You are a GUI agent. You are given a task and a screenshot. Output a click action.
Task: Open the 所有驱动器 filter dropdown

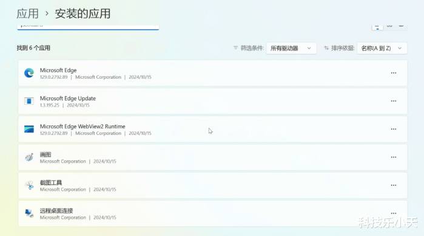tap(291, 48)
